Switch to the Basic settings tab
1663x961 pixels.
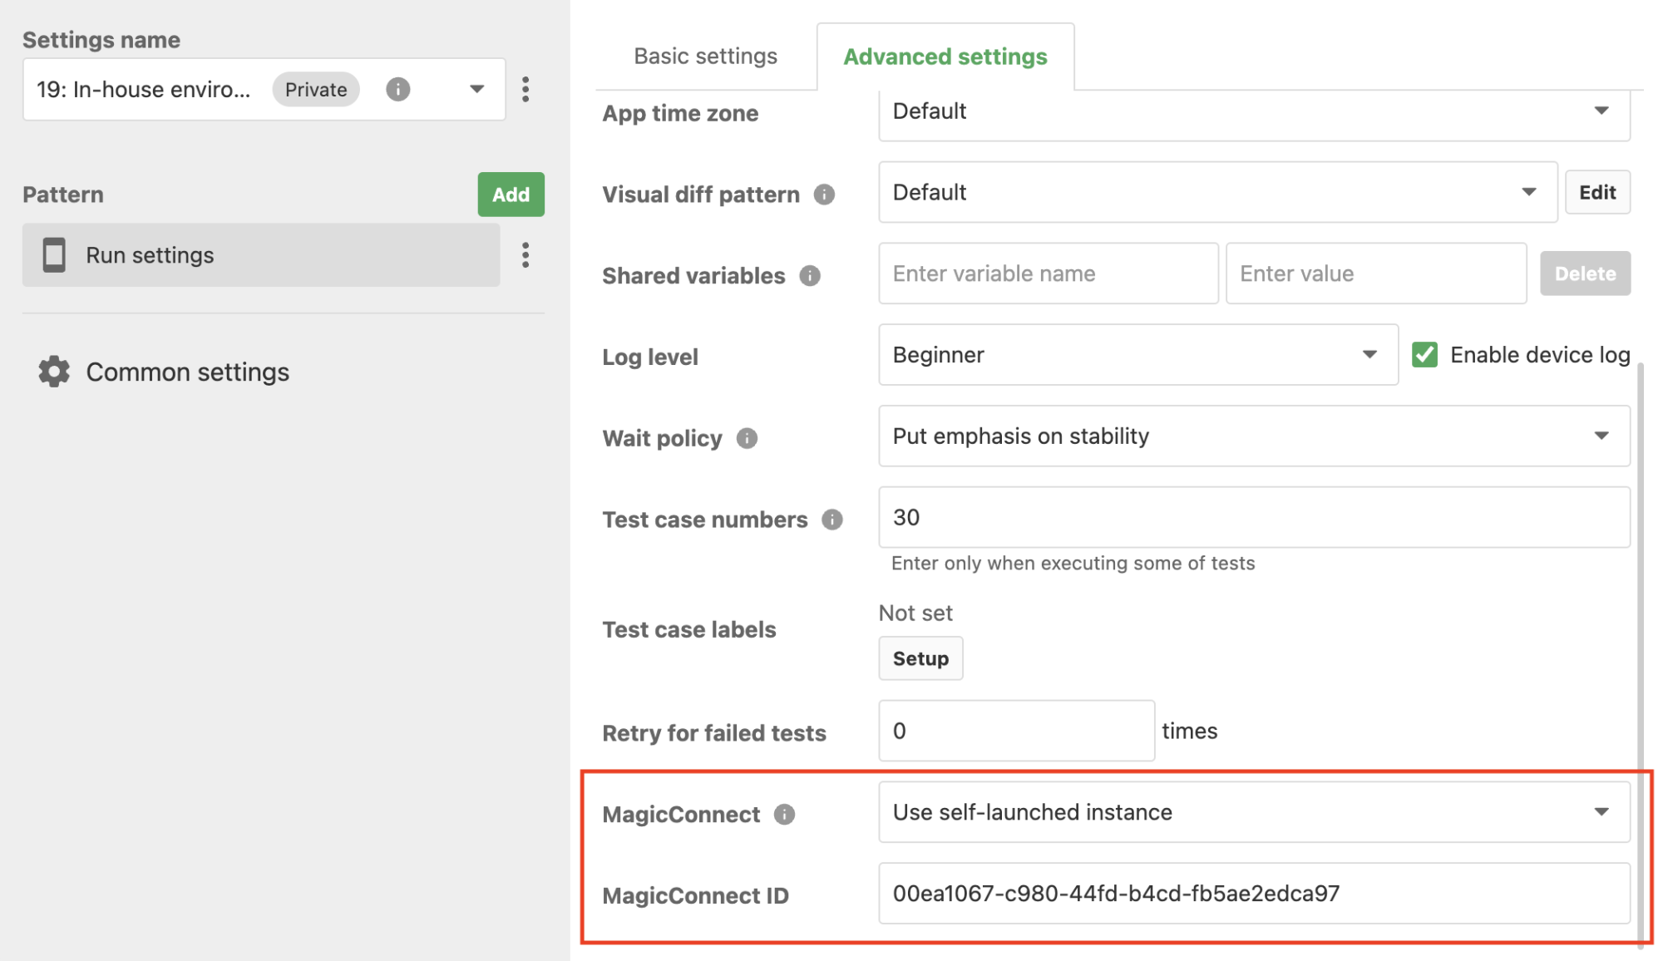[705, 57]
